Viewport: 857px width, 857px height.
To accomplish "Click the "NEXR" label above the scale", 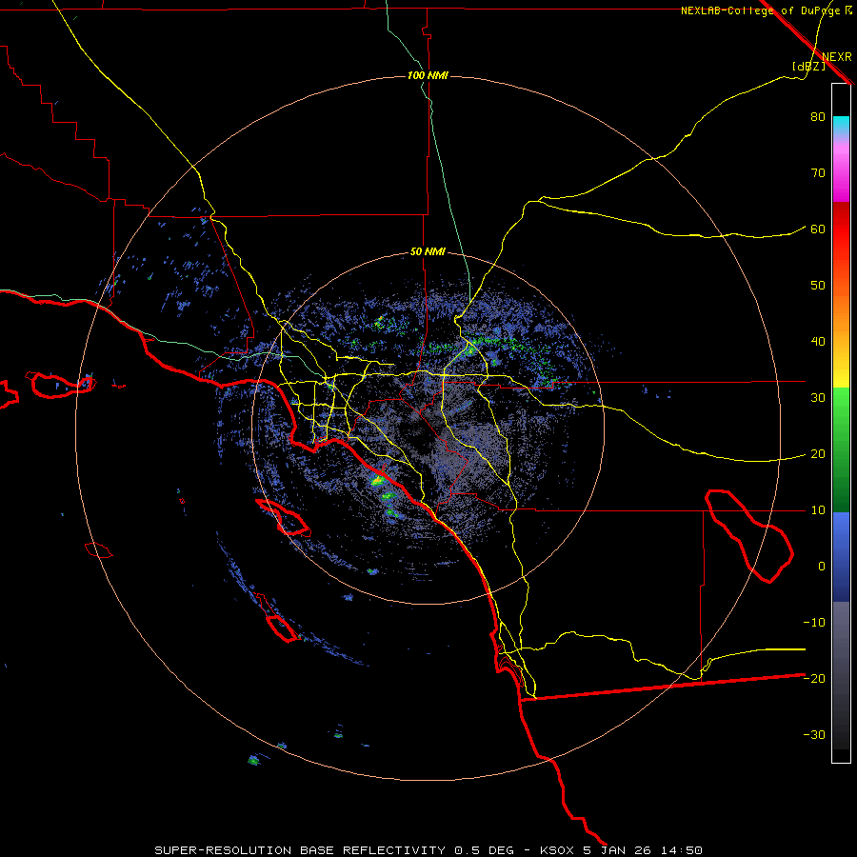I will click(x=837, y=57).
